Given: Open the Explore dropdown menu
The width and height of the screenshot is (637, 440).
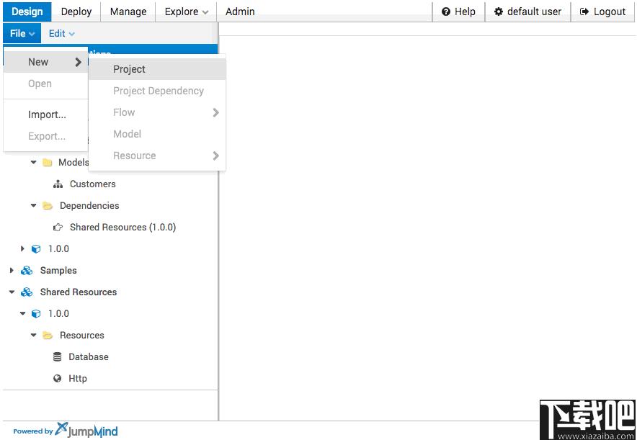Looking at the screenshot, I should 186,12.
